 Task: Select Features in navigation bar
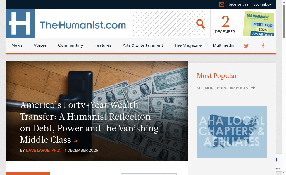point(103,45)
